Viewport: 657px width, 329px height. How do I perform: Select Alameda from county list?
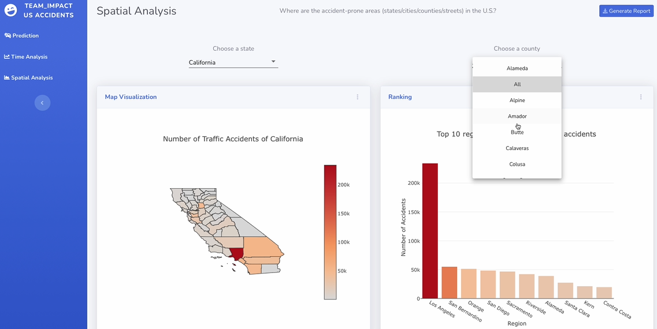pos(517,68)
